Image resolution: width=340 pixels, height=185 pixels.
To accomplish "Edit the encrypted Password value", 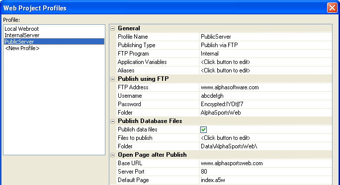I will [265, 104].
